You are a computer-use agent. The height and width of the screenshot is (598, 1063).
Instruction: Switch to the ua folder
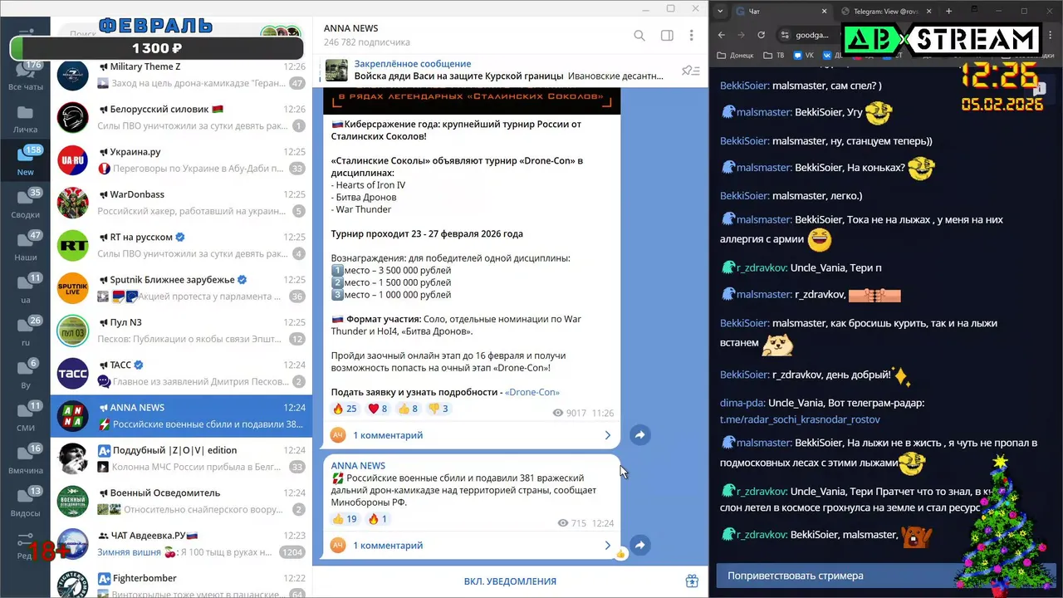point(26,290)
